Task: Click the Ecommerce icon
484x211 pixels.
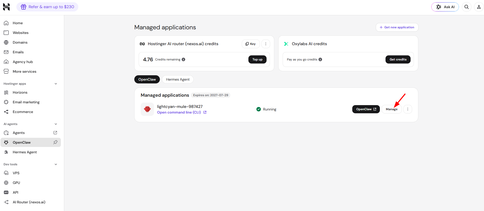Action: (x=6, y=112)
